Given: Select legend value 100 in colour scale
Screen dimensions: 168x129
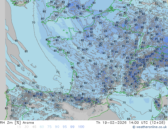Looking at the screenshot, I should [x=81, y=127].
